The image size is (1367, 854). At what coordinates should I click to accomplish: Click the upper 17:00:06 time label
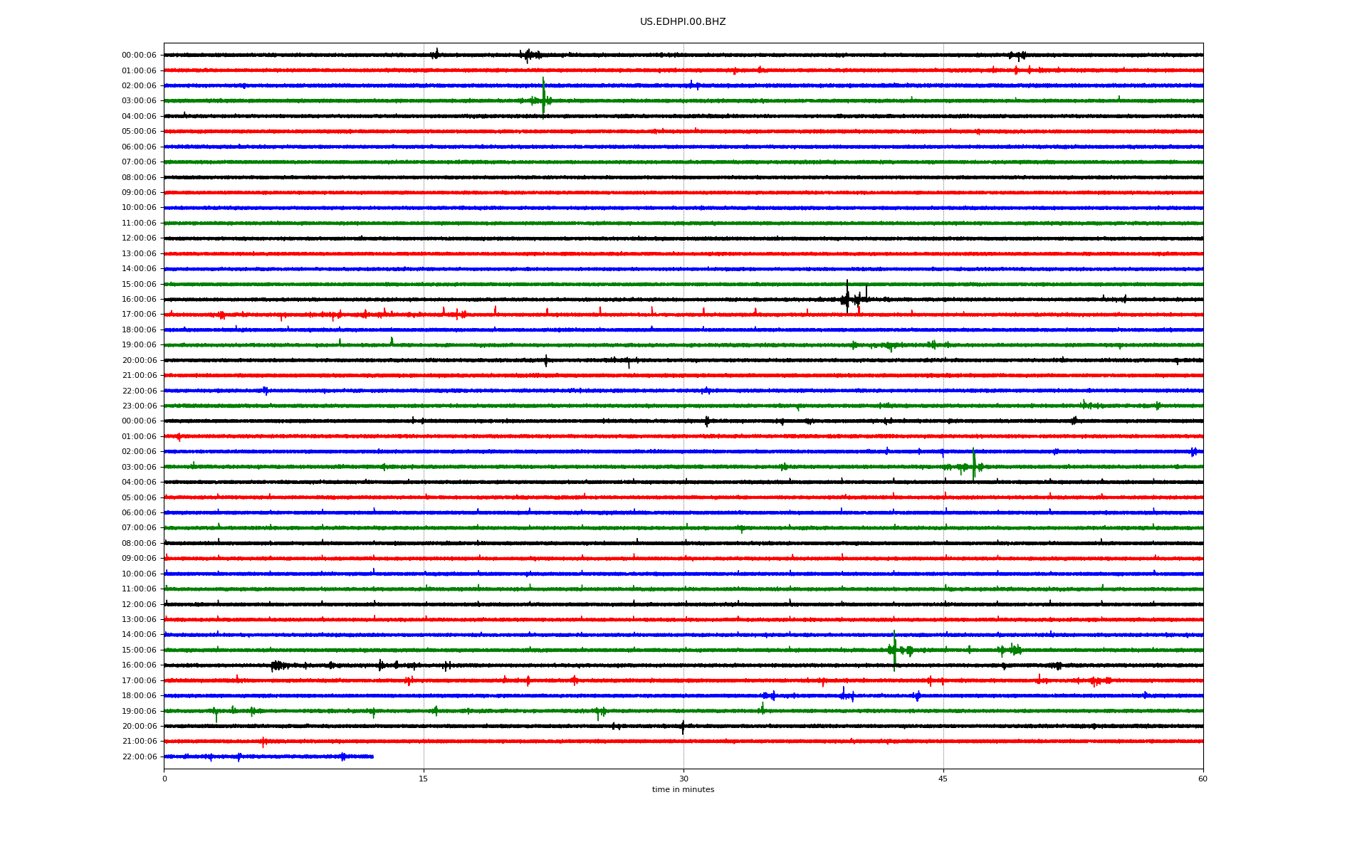pyautogui.click(x=139, y=315)
